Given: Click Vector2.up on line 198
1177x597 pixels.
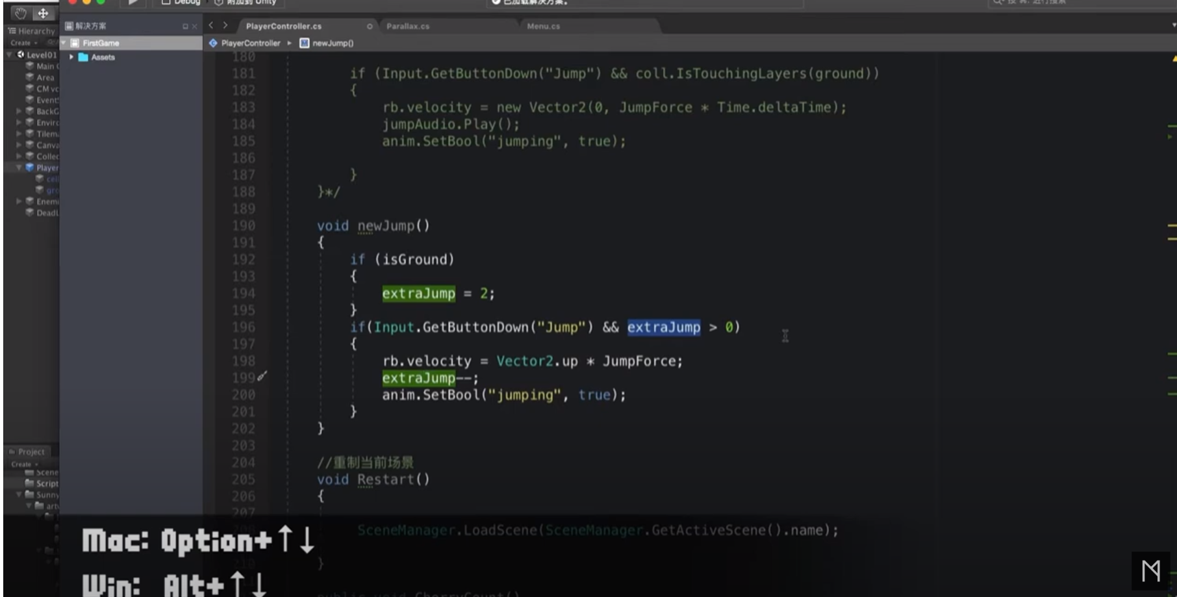Looking at the screenshot, I should 537,361.
